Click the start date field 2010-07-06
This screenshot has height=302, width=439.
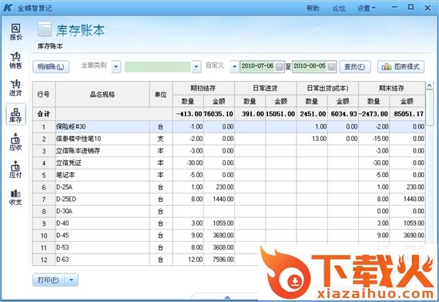click(x=257, y=66)
